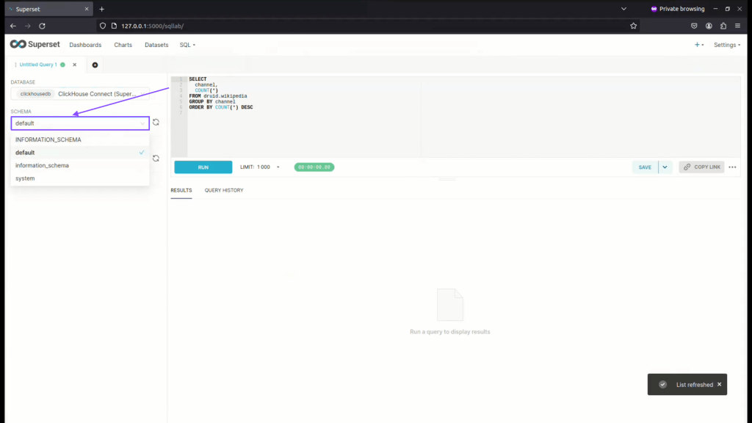
Task: Close the Untitled Query 1 tab
Action: click(x=74, y=65)
